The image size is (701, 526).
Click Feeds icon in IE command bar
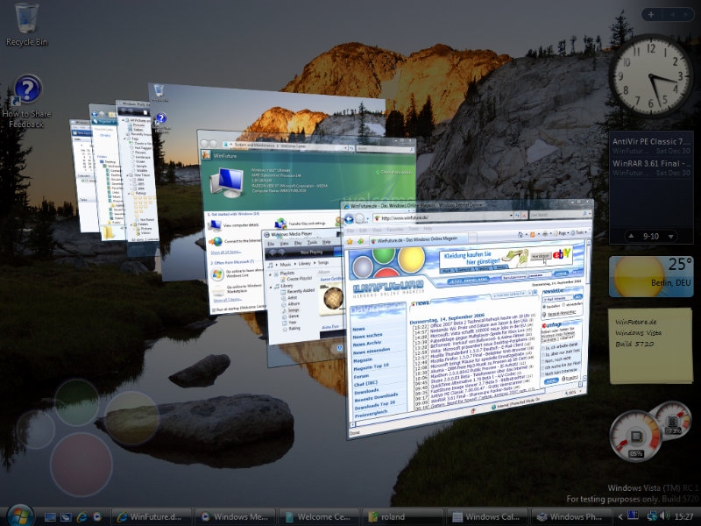(533, 234)
